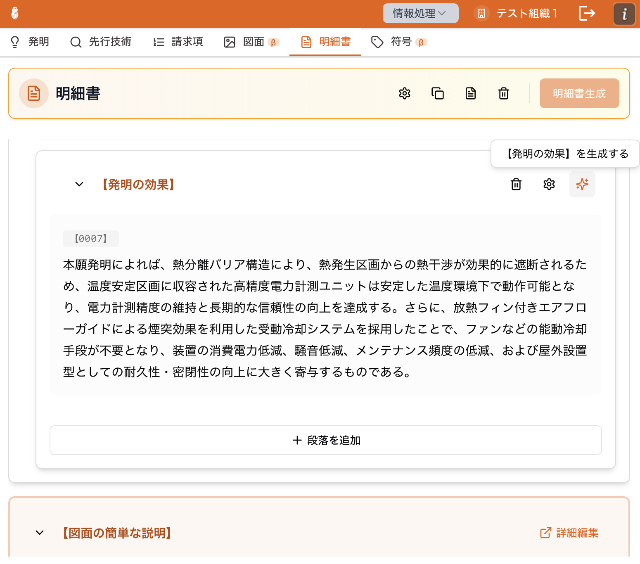
Task: Generate 【発明の効果】 with the sparkle icon
Action: point(582,184)
